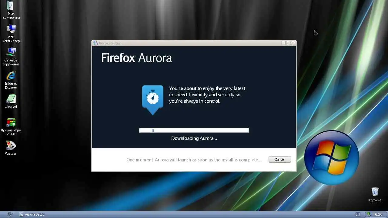
Task: Click the Firefox Aurora heading
Action: 136,58
